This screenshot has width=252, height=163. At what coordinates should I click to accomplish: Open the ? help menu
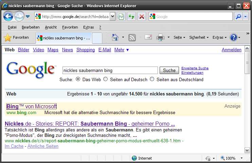click(100, 27)
